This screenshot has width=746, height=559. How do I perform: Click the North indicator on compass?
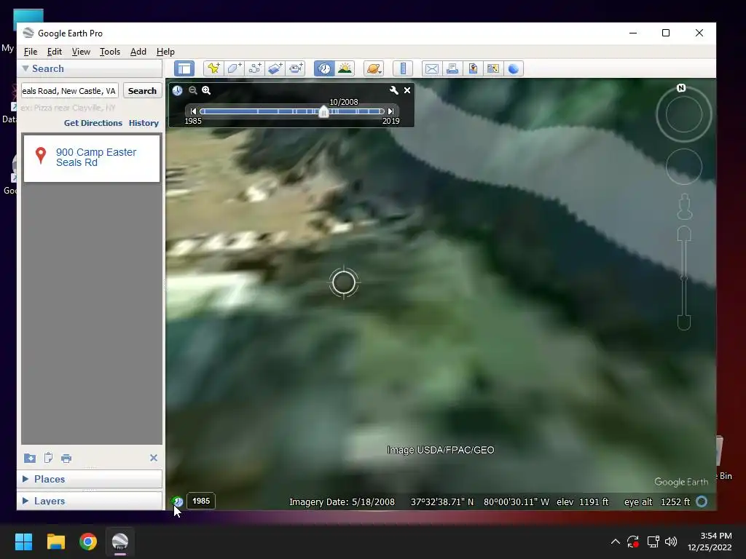[x=681, y=88]
